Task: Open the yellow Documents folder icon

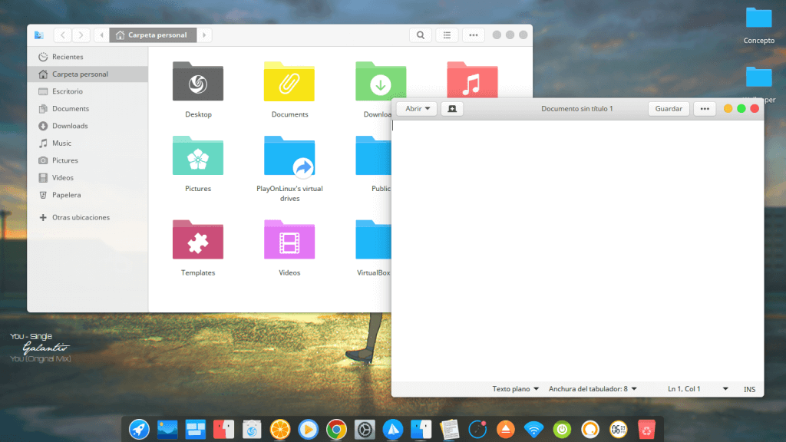Action: click(289, 81)
